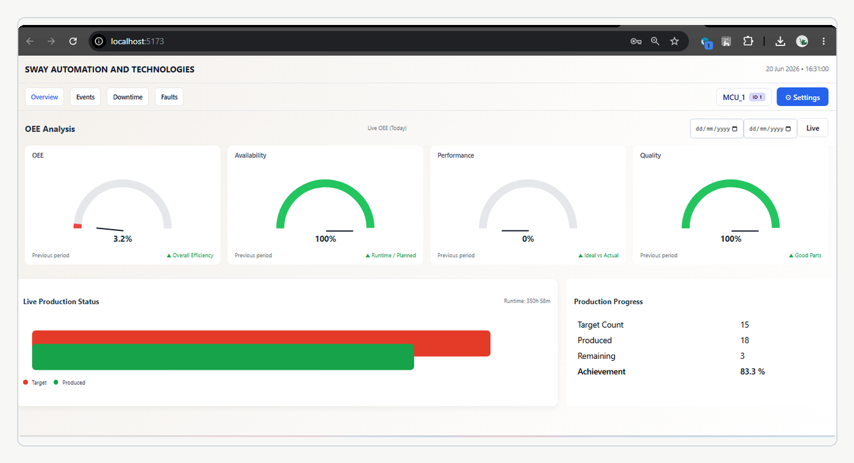The height and width of the screenshot is (463, 854).
Task: Click the Produced value 18
Action: tap(745, 340)
